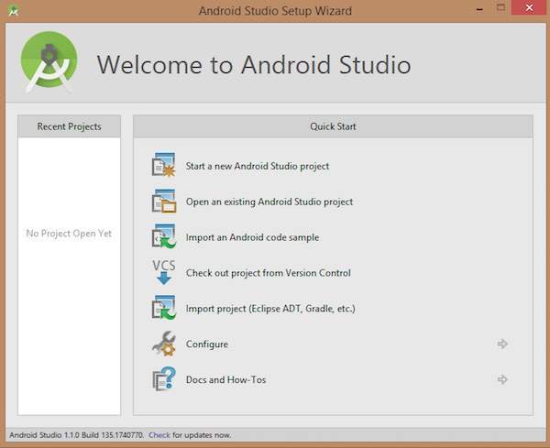Click 'Android Studio 1.1.0 Build' status text

coord(76,435)
